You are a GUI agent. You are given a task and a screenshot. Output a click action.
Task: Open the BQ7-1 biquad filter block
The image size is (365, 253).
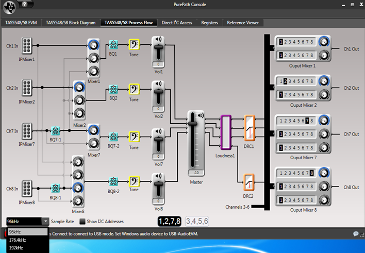tap(55, 131)
